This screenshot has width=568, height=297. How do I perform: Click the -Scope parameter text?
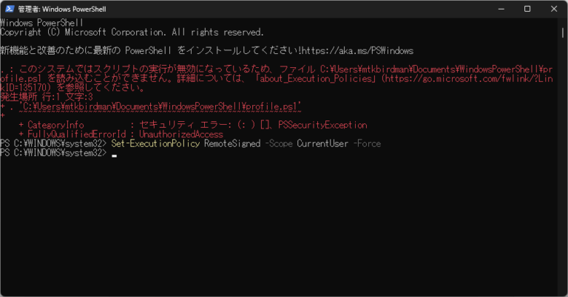coord(279,143)
